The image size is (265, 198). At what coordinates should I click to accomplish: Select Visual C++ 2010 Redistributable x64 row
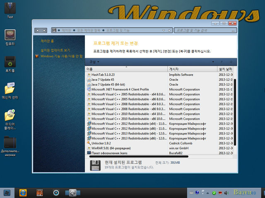click(159, 114)
